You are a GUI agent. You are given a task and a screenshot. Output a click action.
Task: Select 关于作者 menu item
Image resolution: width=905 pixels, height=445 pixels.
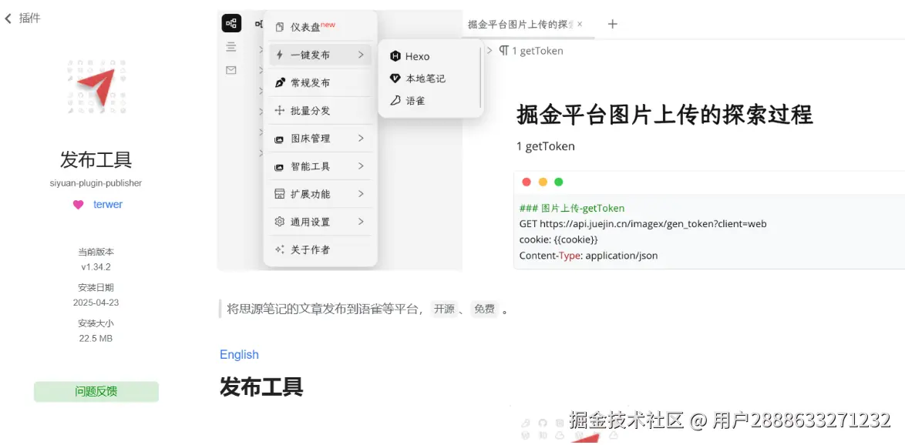pyautogui.click(x=320, y=249)
